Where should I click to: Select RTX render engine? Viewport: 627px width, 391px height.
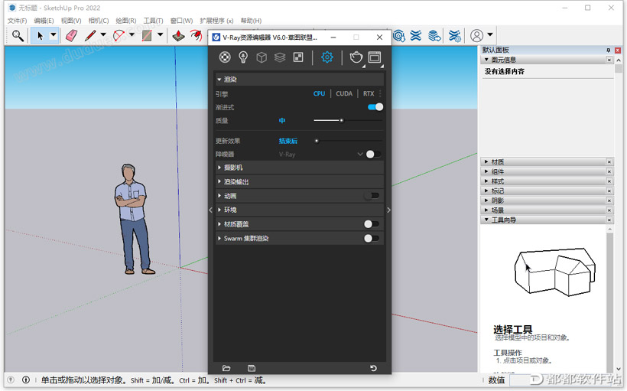pos(369,93)
